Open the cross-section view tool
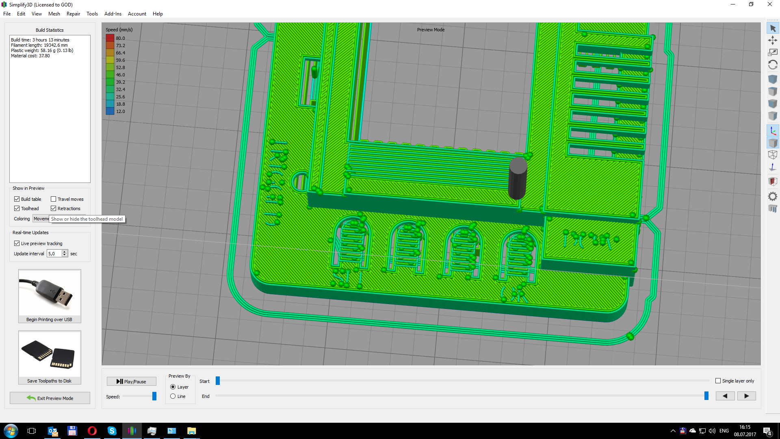The width and height of the screenshot is (780, 439). [773, 181]
